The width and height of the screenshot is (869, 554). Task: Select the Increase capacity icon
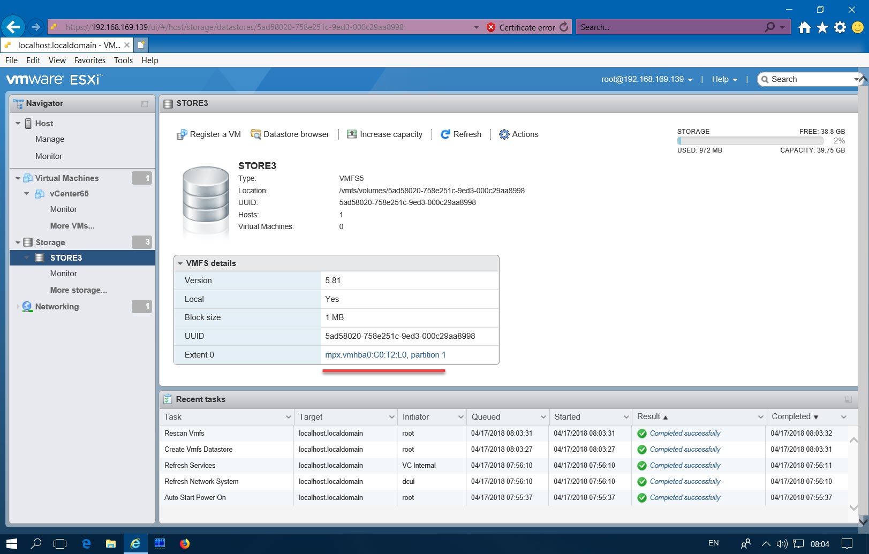pyautogui.click(x=352, y=134)
